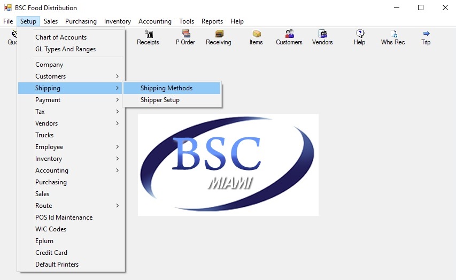Open the P Order toolbar icon
This screenshot has width=456, height=280.
pos(186,38)
